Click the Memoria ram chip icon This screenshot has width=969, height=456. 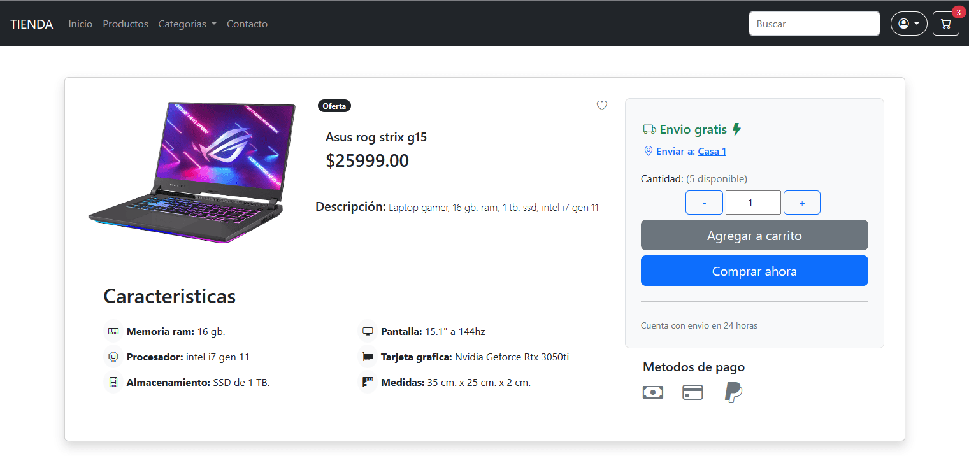(x=113, y=332)
